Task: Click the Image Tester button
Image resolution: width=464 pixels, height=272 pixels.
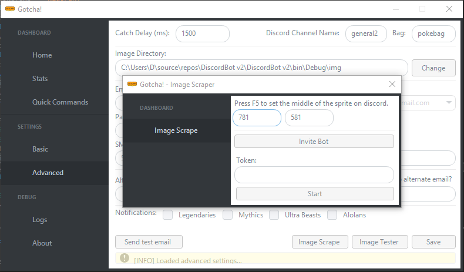Action: coord(379,242)
